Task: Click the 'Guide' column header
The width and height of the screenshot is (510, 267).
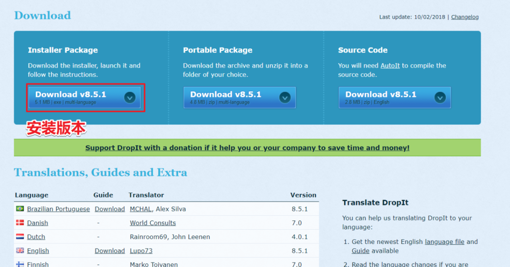Action: click(x=103, y=195)
